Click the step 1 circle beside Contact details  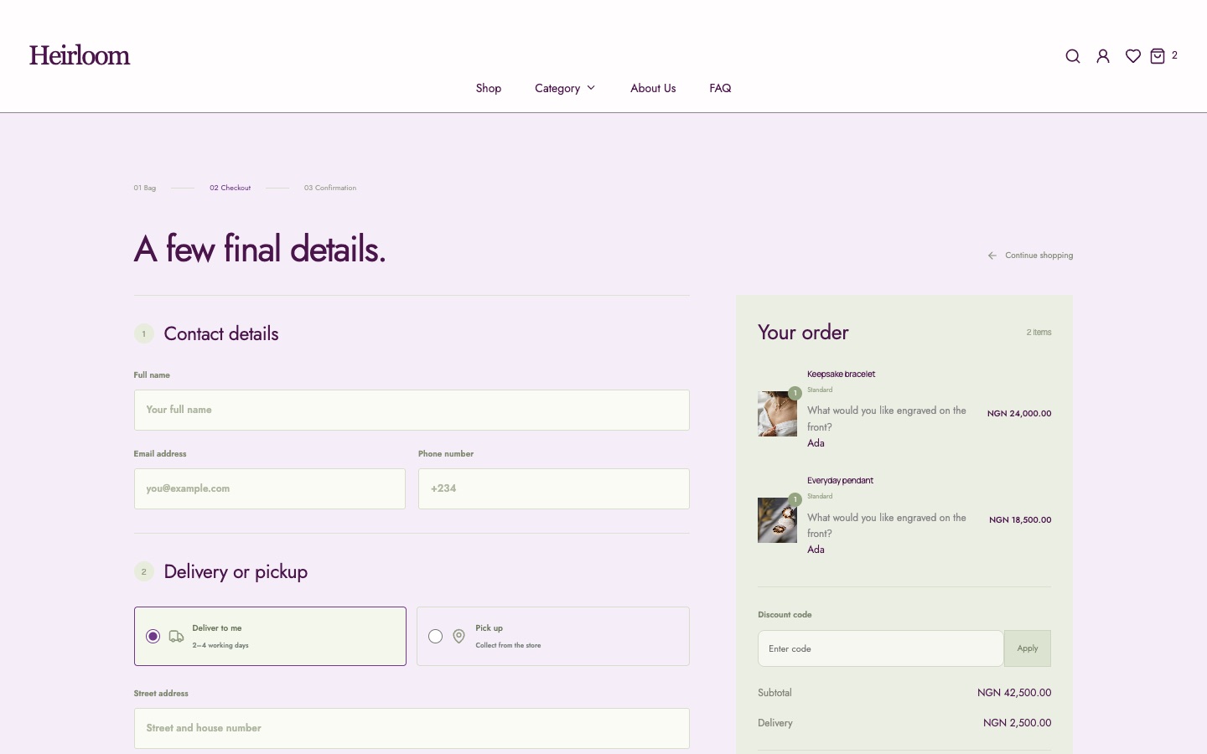point(144,333)
